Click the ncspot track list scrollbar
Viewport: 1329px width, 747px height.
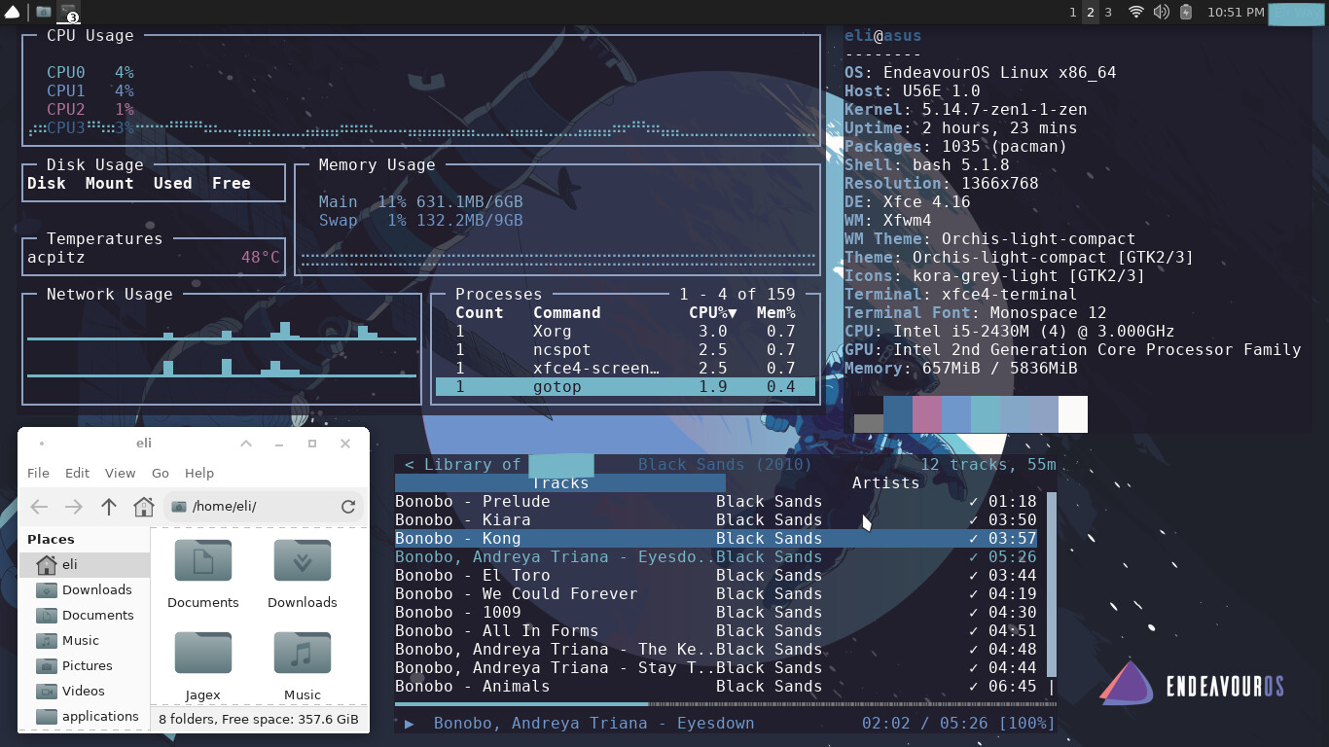[1051, 584]
